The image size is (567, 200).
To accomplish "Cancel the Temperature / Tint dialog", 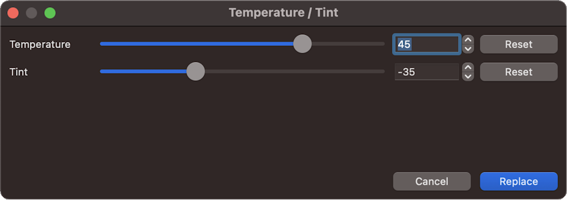I will click(432, 181).
